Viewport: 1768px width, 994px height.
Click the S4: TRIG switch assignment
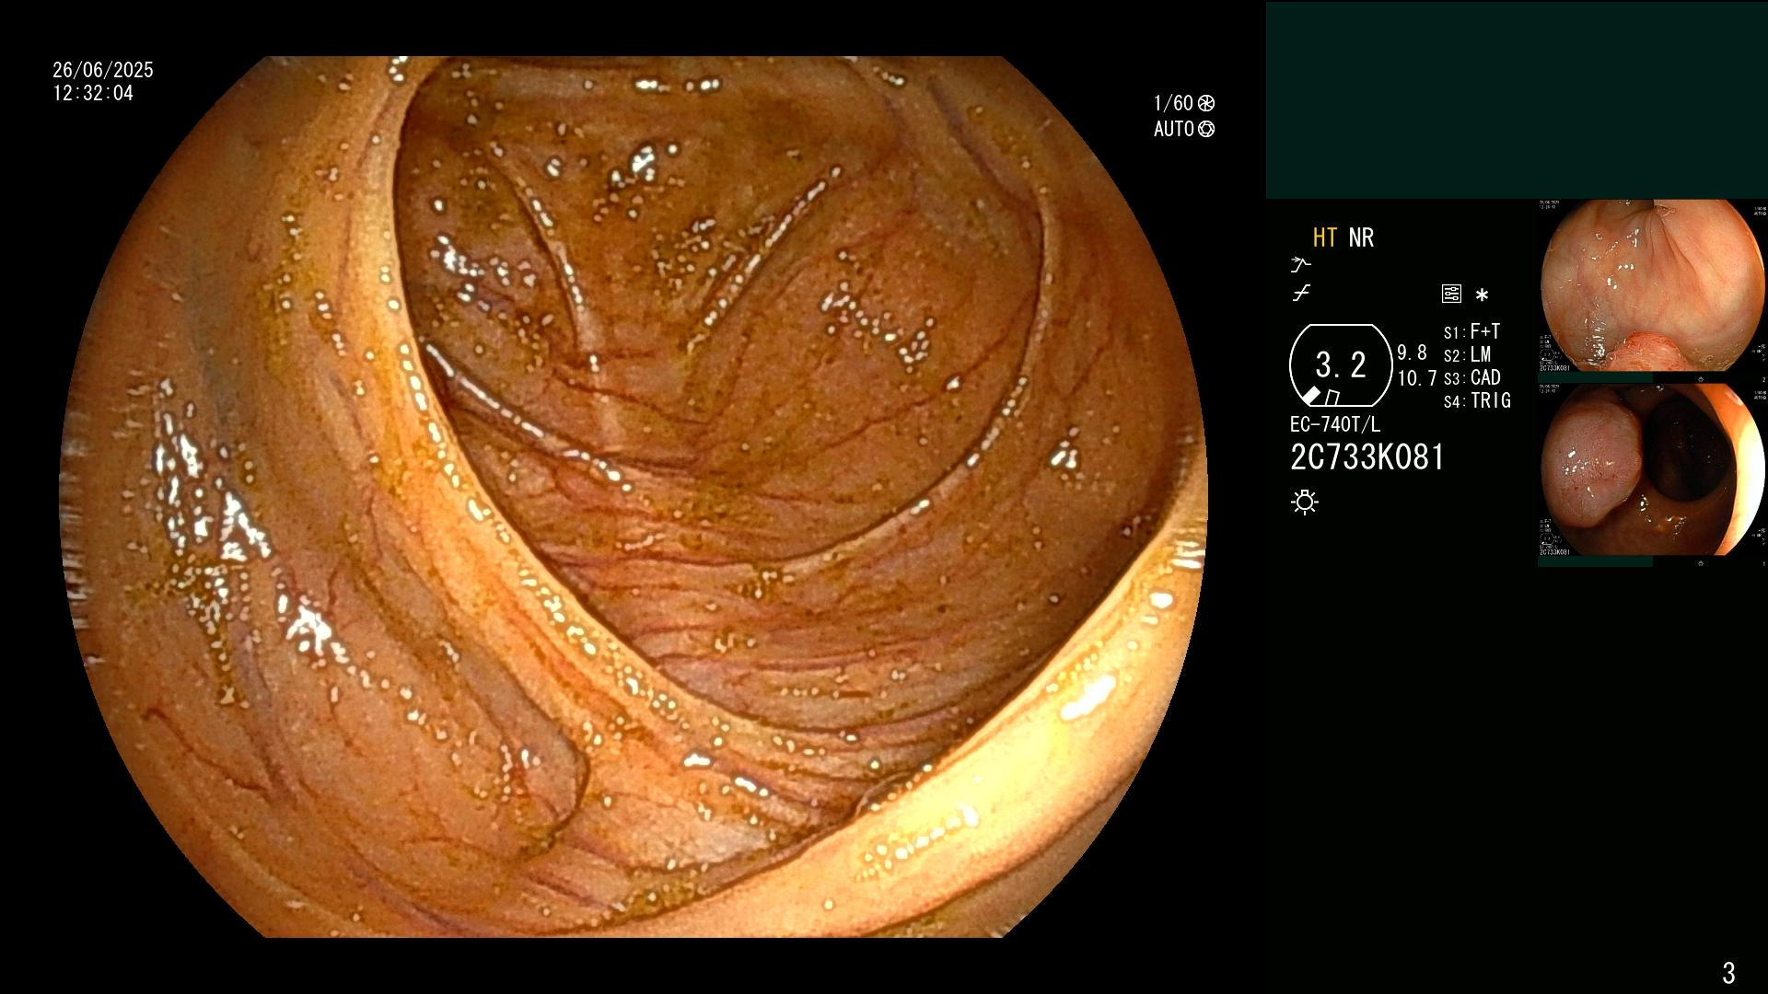coord(1477,400)
